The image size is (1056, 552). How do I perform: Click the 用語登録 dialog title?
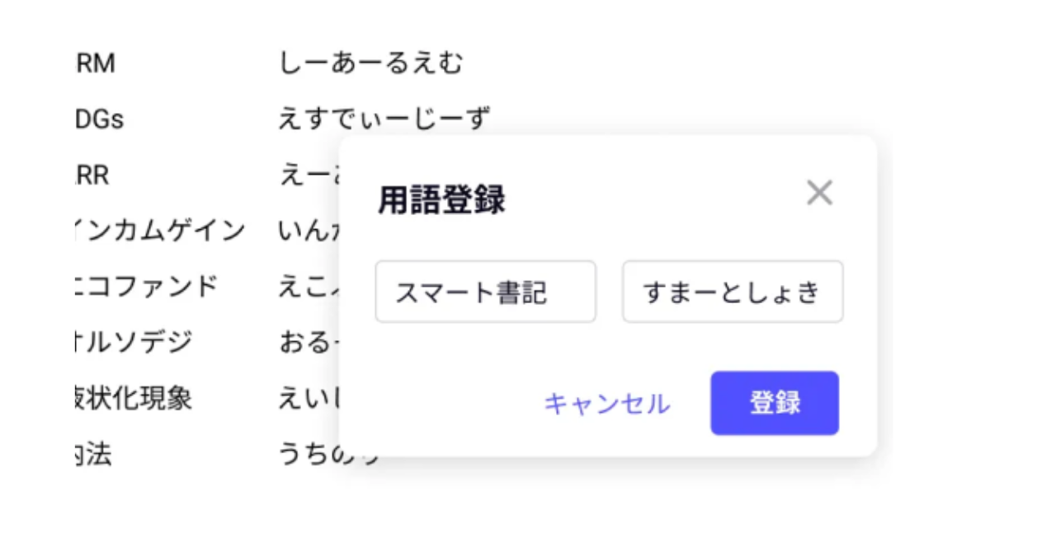(x=441, y=200)
